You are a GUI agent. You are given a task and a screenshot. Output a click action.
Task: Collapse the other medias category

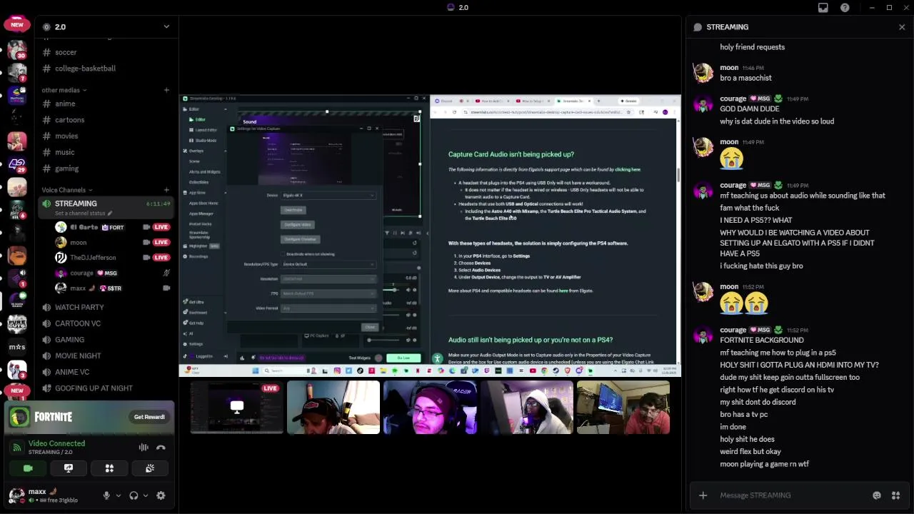[64, 90]
